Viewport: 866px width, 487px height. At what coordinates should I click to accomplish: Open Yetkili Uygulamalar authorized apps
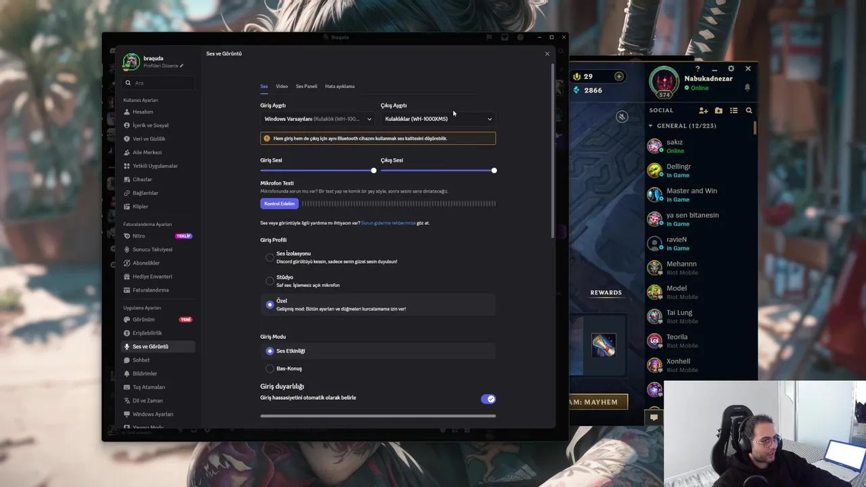[x=158, y=166]
